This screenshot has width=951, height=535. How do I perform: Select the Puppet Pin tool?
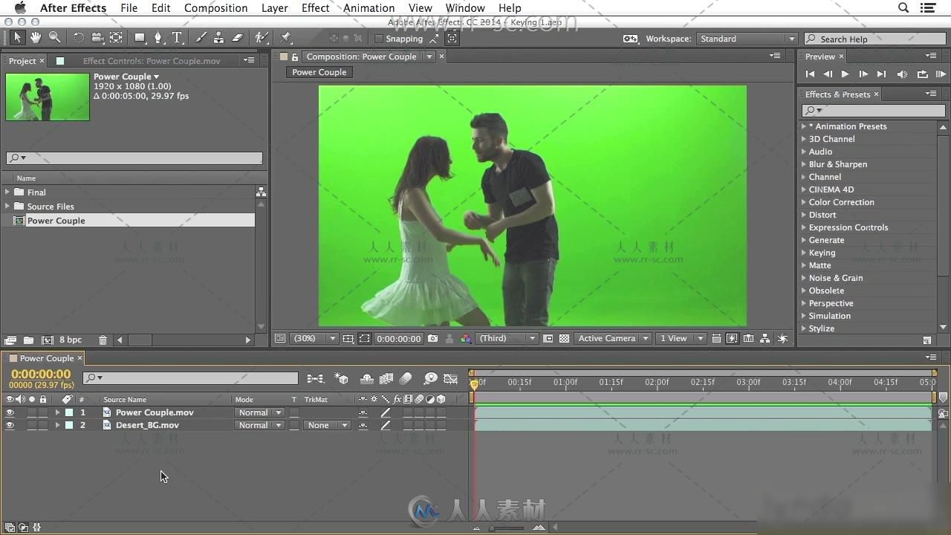[286, 38]
